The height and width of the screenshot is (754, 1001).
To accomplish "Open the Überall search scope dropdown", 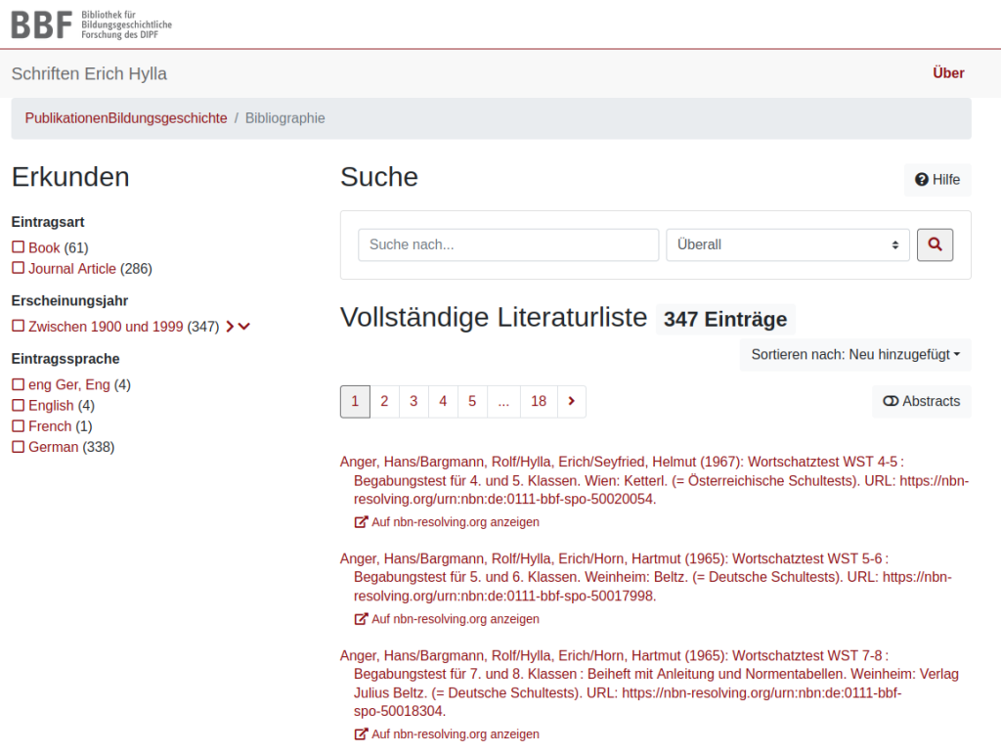I will tap(787, 244).
